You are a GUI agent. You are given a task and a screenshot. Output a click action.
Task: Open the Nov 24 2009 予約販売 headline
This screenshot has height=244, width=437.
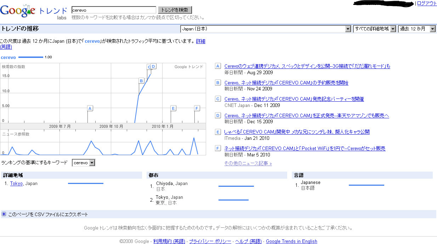286,83
